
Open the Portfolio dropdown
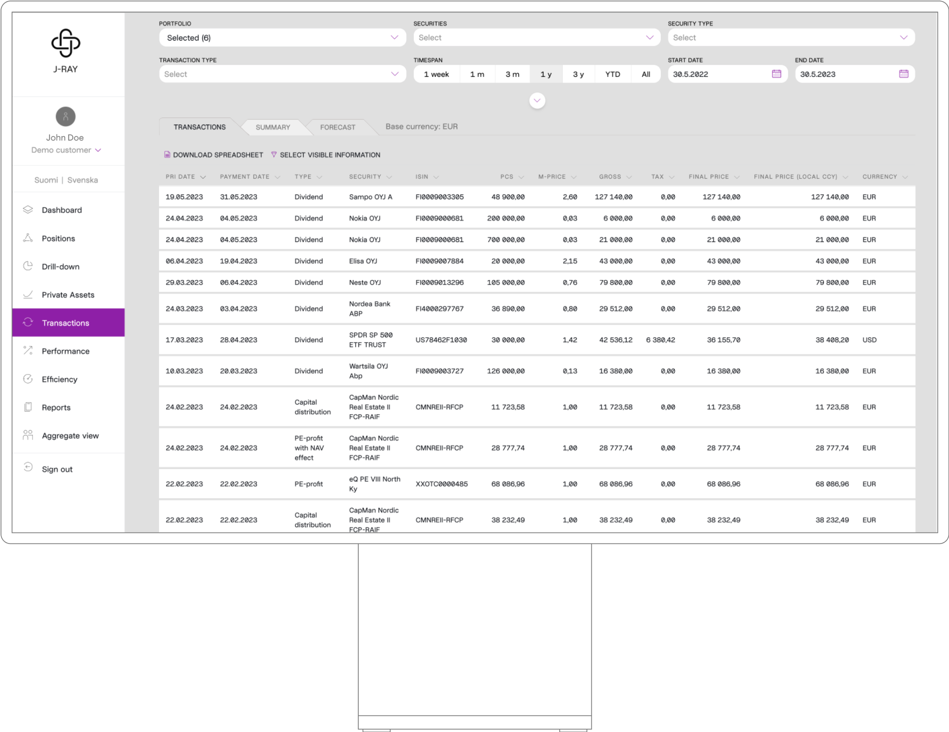point(282,37)
